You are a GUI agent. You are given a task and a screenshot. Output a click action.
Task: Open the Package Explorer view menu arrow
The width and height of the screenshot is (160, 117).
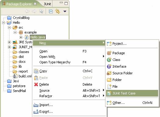(x=65, y=11)
